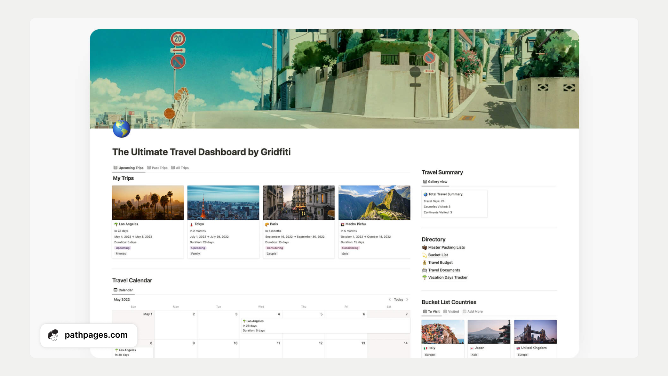Open the Tokyo card title

pos(199,224)
